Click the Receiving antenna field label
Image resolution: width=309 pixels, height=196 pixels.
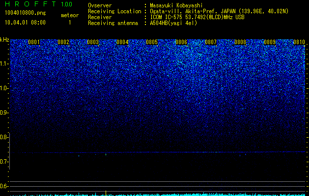[x=113, y=23]
